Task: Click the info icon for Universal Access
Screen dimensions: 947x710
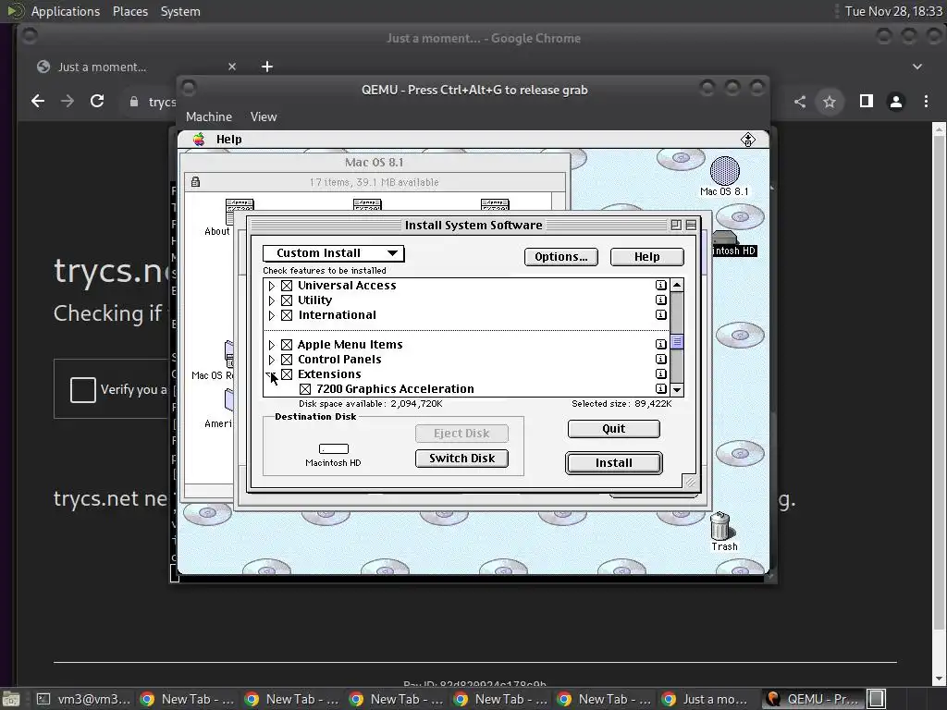Action: (x=660, y=285)
